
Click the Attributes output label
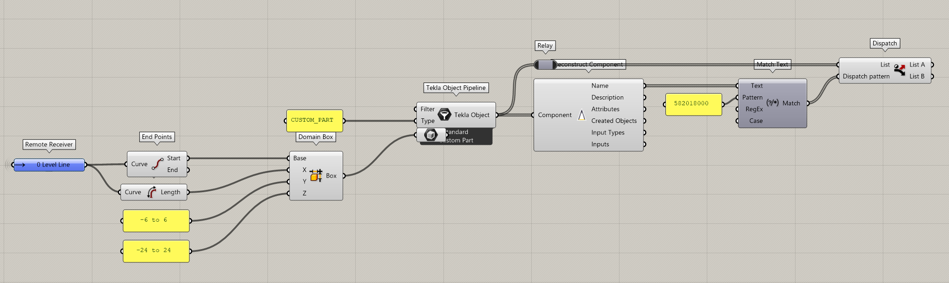coord(605,109)
